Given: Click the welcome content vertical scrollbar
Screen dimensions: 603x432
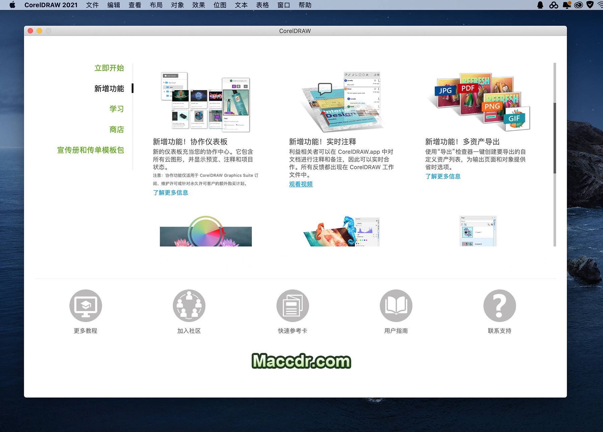Looking at the screenshot, I should tap(555, 137).
